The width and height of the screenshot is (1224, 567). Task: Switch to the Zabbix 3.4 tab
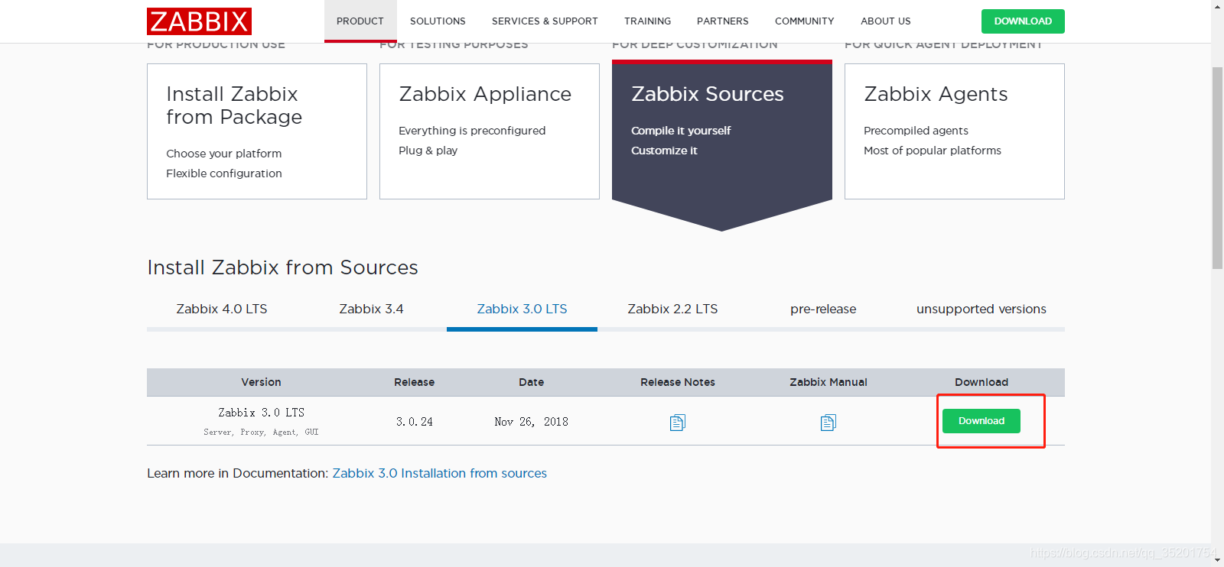point(371,309)
